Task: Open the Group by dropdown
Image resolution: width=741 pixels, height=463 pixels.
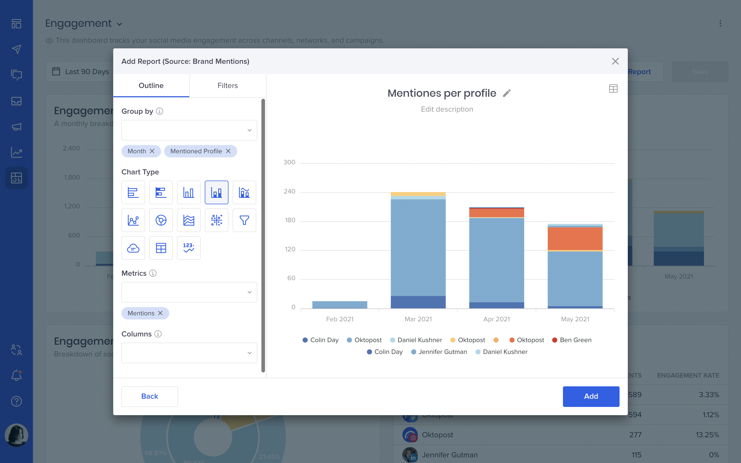Action: (x=189, y=130)
